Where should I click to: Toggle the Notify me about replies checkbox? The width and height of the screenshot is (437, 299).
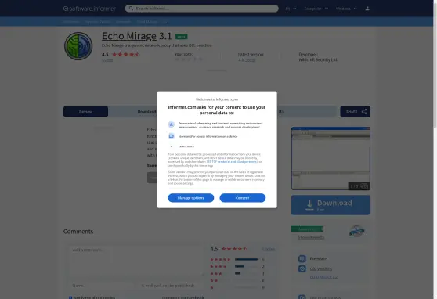point(70,297)
